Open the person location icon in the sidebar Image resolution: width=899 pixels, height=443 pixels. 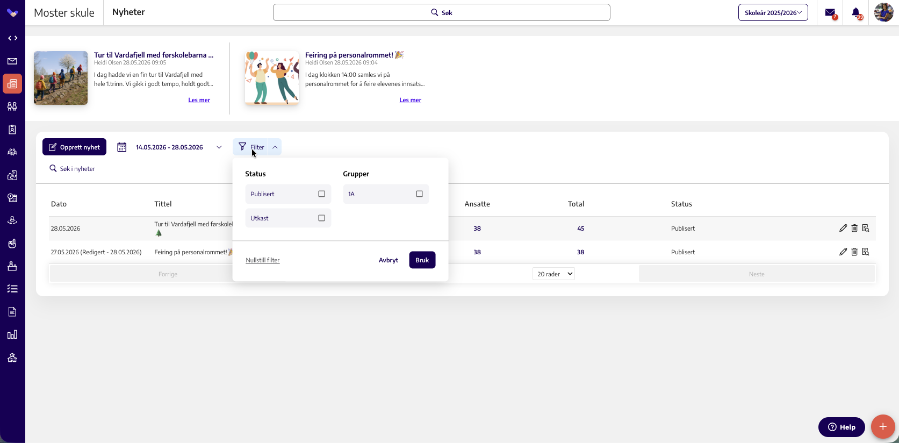[x=12, y=220]
